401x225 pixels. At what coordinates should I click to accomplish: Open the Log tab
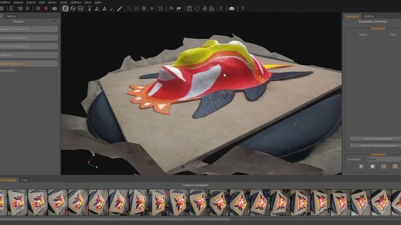point(24,180)
